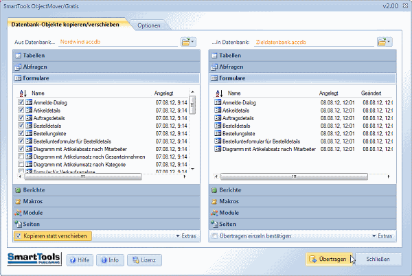Open source Extras dropdown
412x276 pixels.
click(x=186, y=235)
